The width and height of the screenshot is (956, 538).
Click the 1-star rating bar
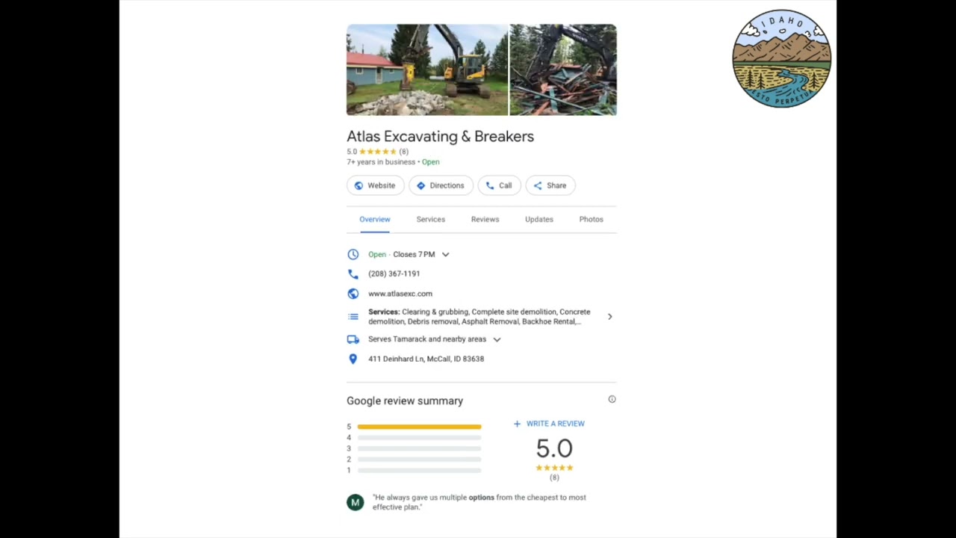pos(419,470)
